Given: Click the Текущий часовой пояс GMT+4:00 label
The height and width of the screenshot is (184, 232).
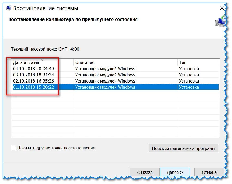Looking at the screenshot, I should [x=45, y=49].
